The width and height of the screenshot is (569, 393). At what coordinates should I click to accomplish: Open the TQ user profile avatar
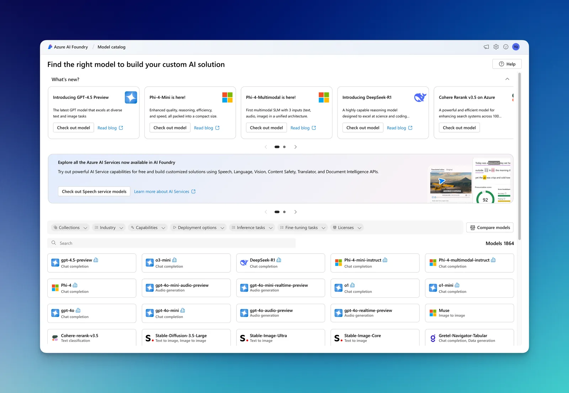pos(516,47)
